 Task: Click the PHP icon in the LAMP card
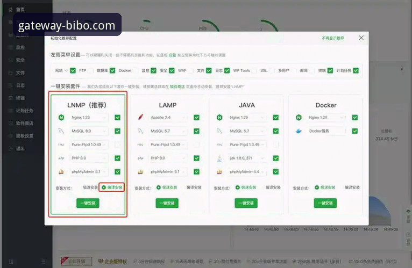(140, 158)
